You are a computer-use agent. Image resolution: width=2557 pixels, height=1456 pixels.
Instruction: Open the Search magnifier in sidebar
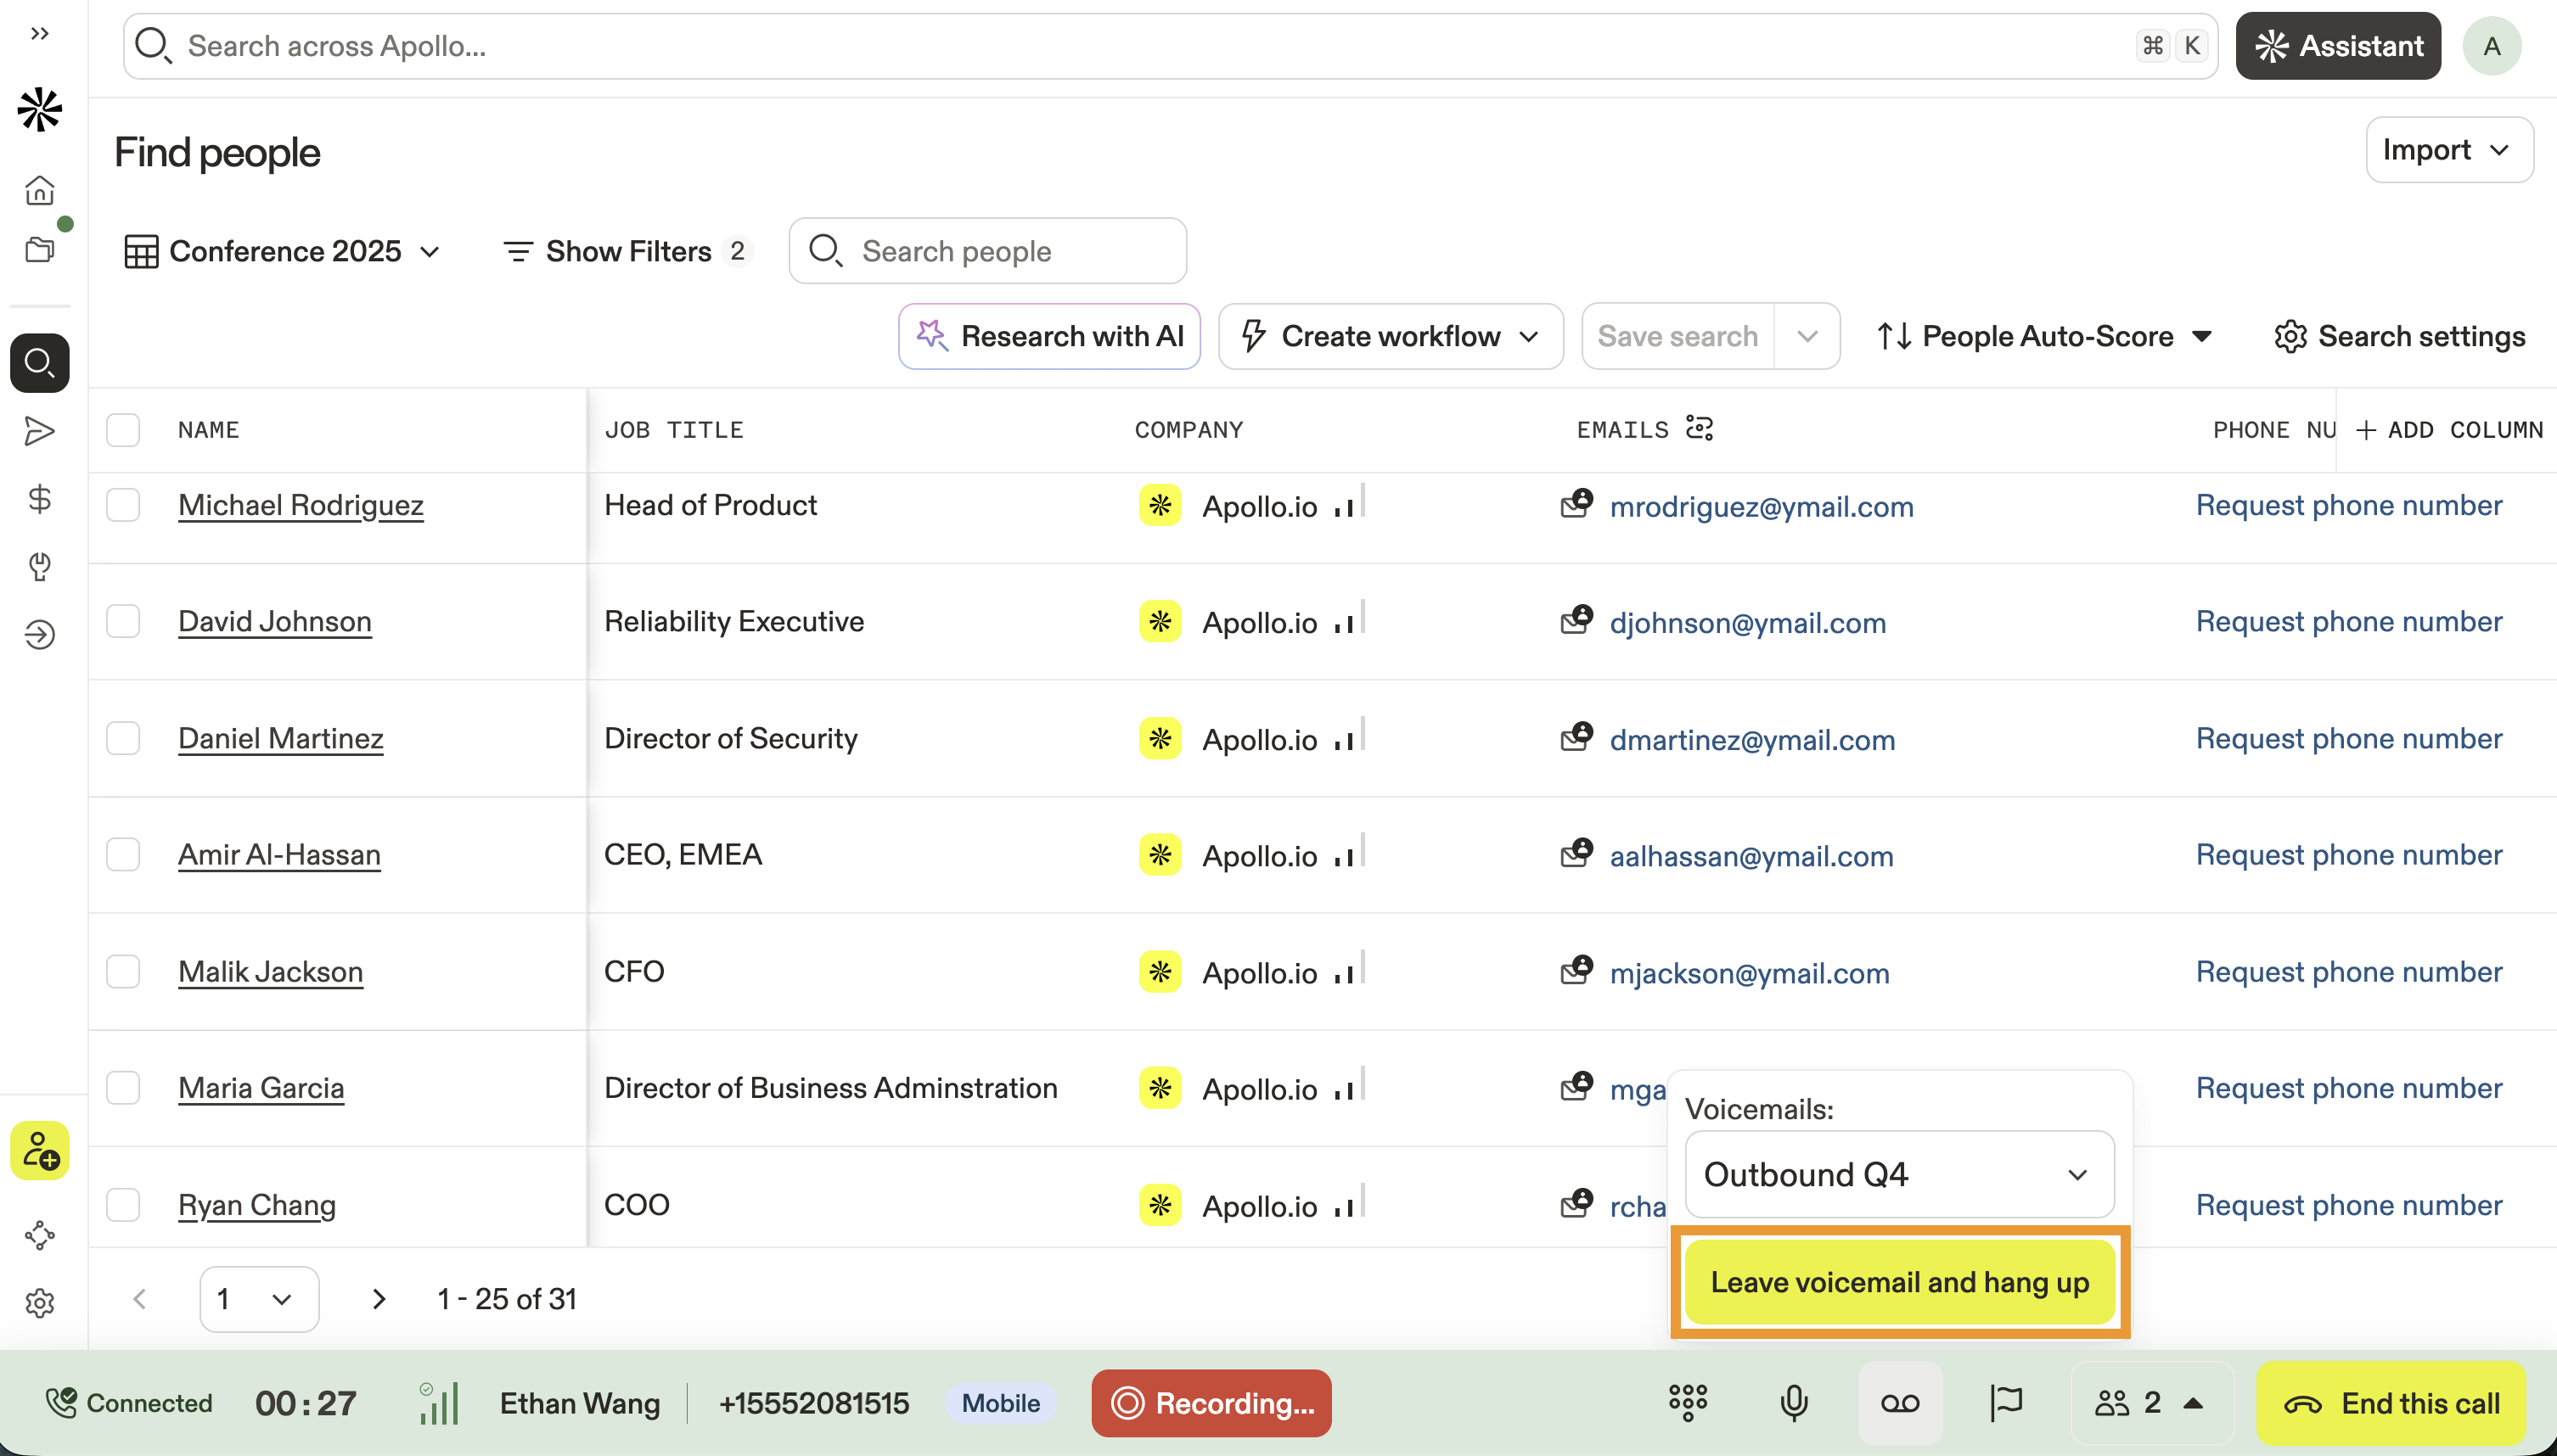click(x=40, y=362)
